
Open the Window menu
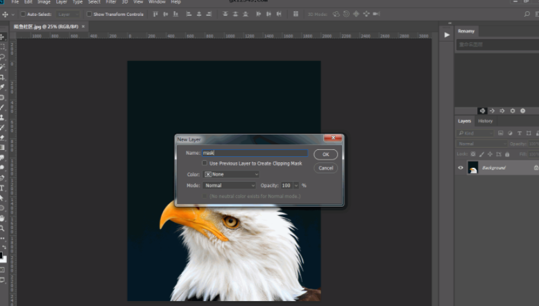(157, 1)
